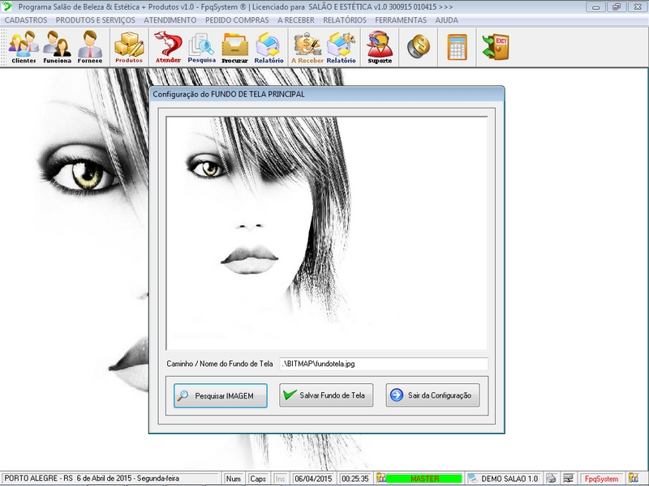Click the gold dollar coin icon
Screen dimensions: 649x486
click(x=419, y=46)
